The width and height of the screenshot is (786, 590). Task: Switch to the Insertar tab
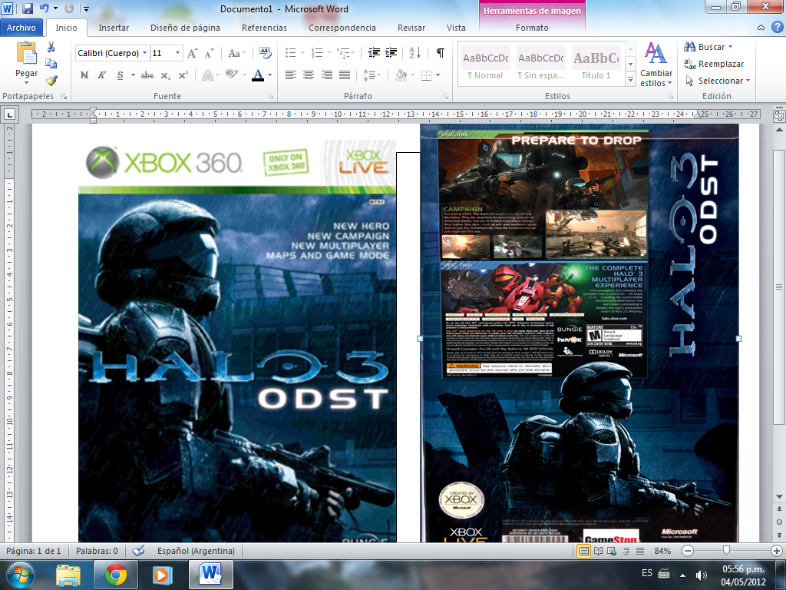[114, 28]
